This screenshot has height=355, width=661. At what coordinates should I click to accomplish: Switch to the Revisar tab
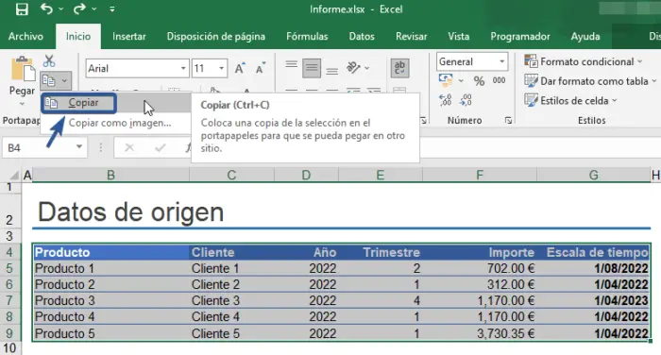(x=411, y=36)
